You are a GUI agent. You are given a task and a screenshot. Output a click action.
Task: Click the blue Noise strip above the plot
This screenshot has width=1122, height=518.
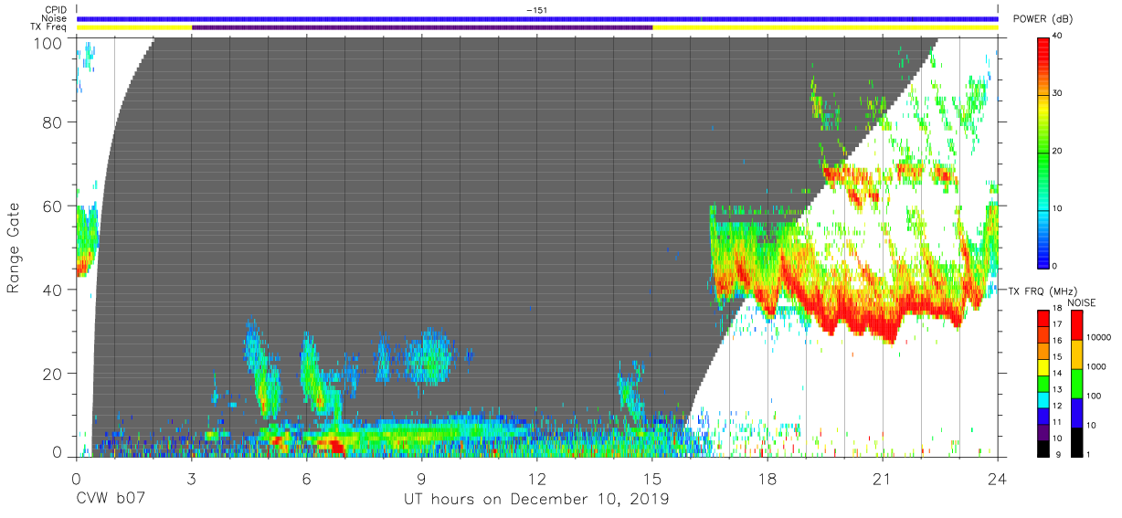click(537, 18)
